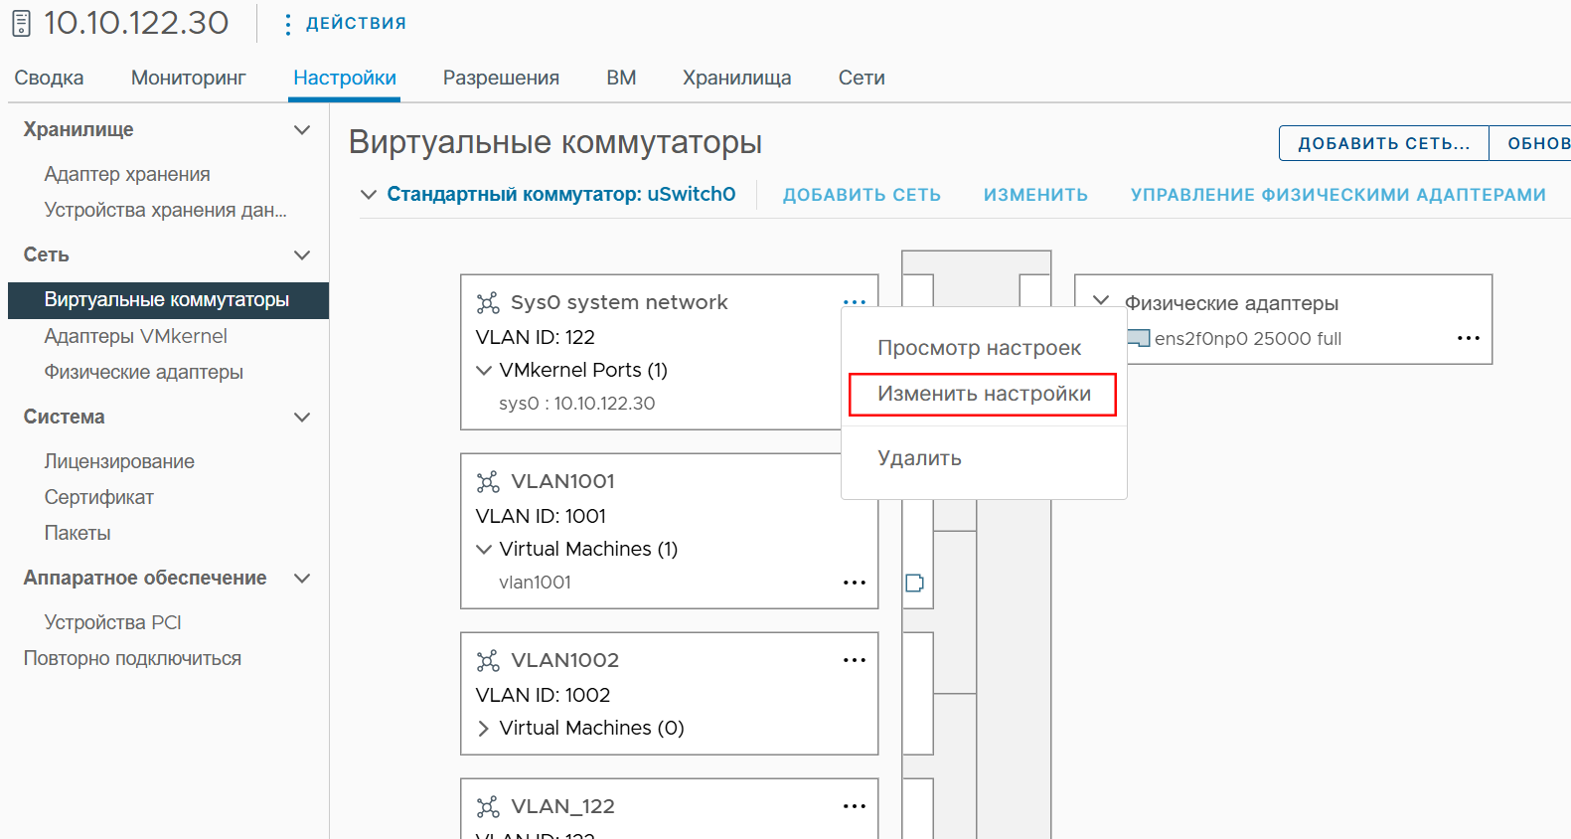
Task: Collapse the Стандартный коммутатор uSwitch0 section
Action: (x=369, y=195)
